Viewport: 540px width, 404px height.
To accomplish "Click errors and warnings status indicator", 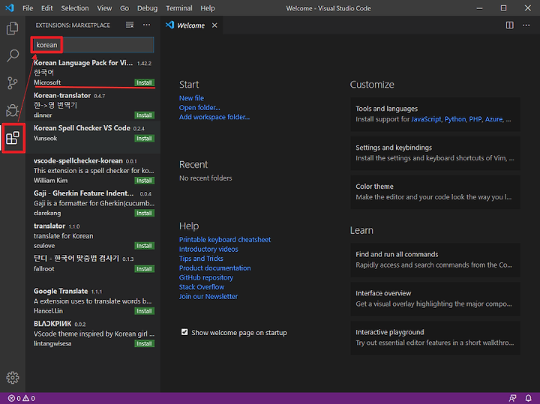I will click(x=21, y=398).
